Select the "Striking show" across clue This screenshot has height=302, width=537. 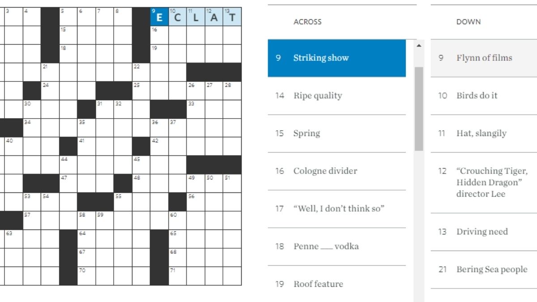(337, 58)
